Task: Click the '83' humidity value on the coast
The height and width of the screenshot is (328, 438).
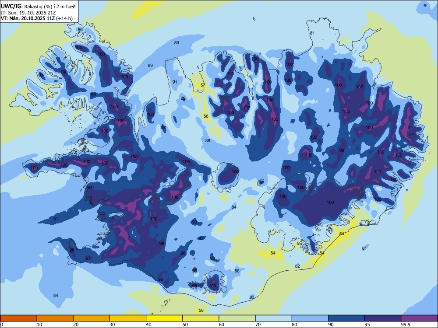Action: [x=252, y=297]
